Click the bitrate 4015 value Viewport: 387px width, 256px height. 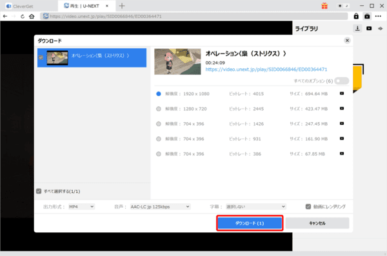(258, 94)
